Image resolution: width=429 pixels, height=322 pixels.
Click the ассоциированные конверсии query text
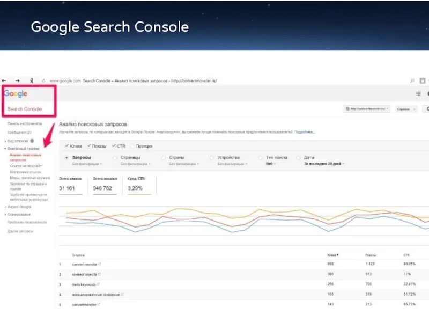click(x=96, y=295)
